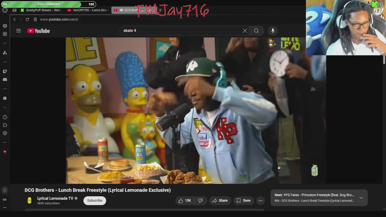
Task: Mute the DCG Brothers tab speaker icon
Action: [121, 10]
